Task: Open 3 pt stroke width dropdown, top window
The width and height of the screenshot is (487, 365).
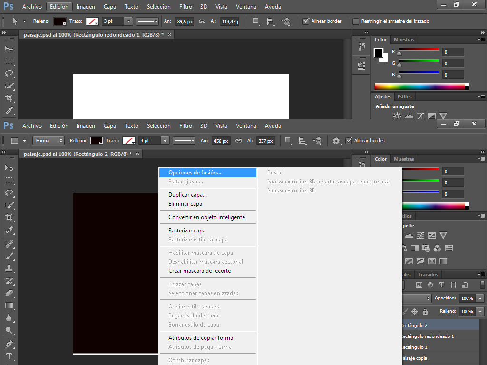Action: click(x=128, y=21)
